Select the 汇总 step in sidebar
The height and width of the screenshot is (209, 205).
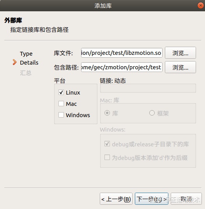point(26,73)
